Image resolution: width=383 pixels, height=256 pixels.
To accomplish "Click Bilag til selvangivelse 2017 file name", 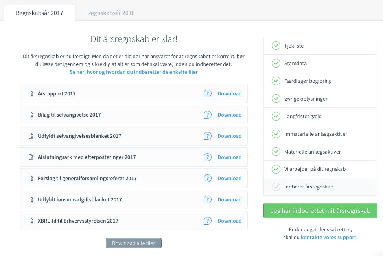I will 69,115.
